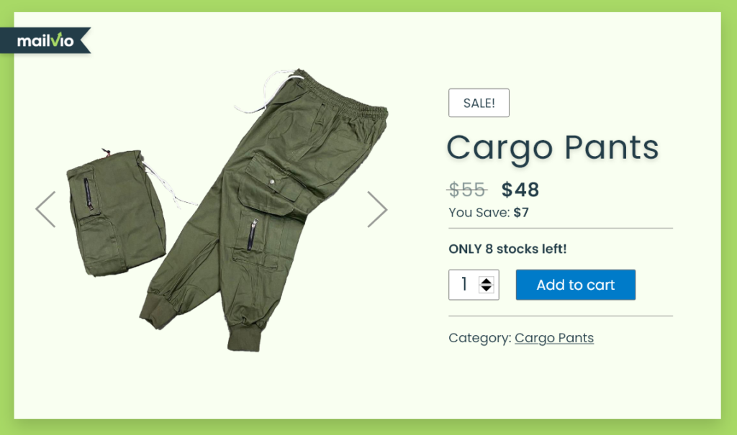Click the Category: label text

pos(480,338)
